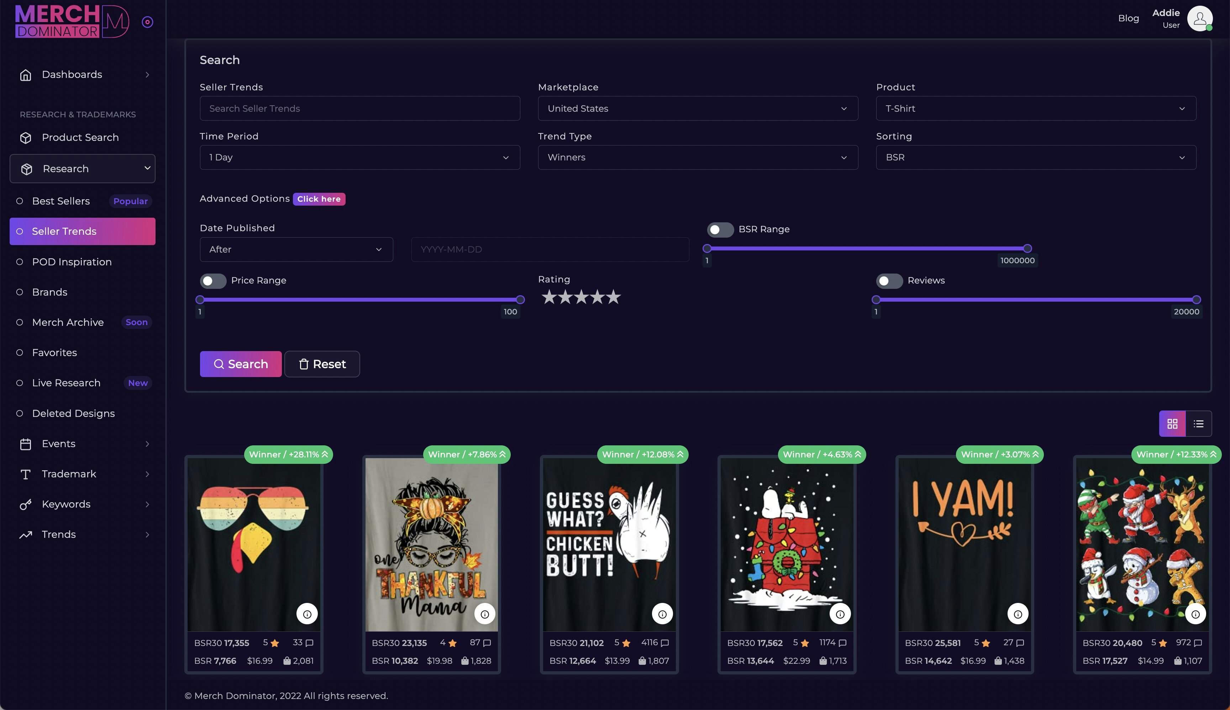Enable the BSR Range toggle
Viewport: 1230px width, 710px height.
pyautogui.click(x=721, y=230)
